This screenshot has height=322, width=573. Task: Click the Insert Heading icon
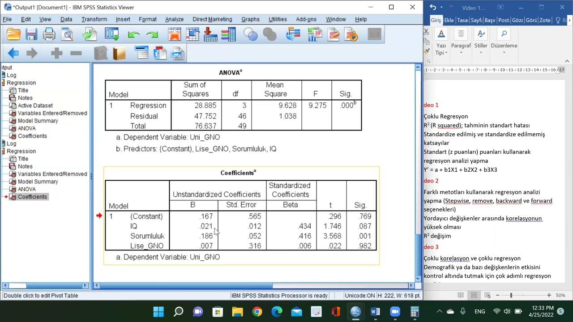[142, 54]
